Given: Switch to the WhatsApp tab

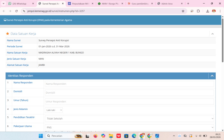Looking at the screenshot, I should pos(19,4).
